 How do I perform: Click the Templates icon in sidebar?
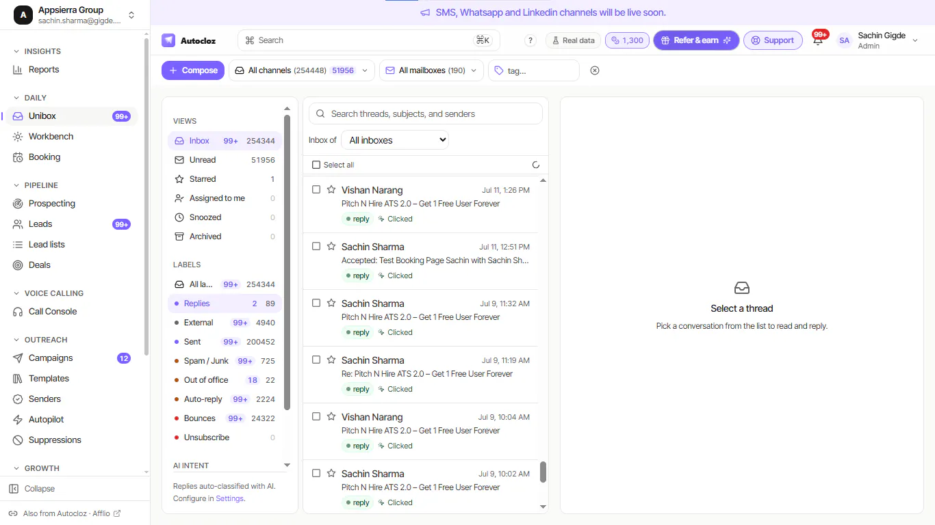[x=18, y=379]
